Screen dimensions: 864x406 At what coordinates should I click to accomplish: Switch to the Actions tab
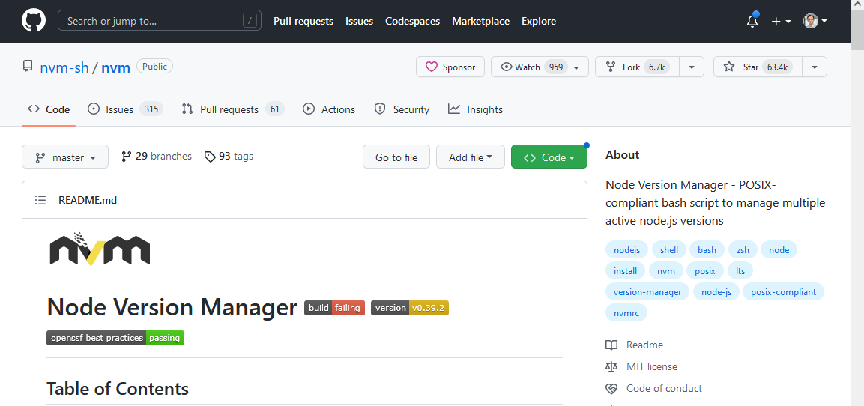(329, 109)
